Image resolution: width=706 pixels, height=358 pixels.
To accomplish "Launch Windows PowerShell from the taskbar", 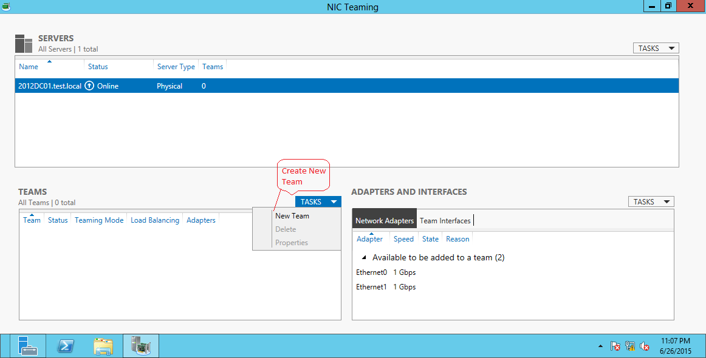I will [x=66, y=346].
